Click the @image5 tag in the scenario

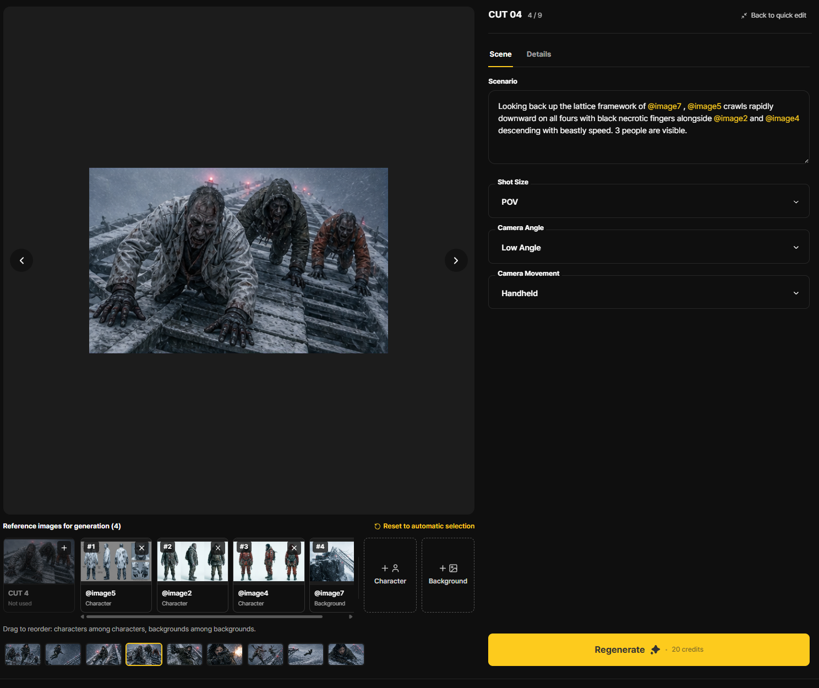pyautogui.click(x=704, y=106)
